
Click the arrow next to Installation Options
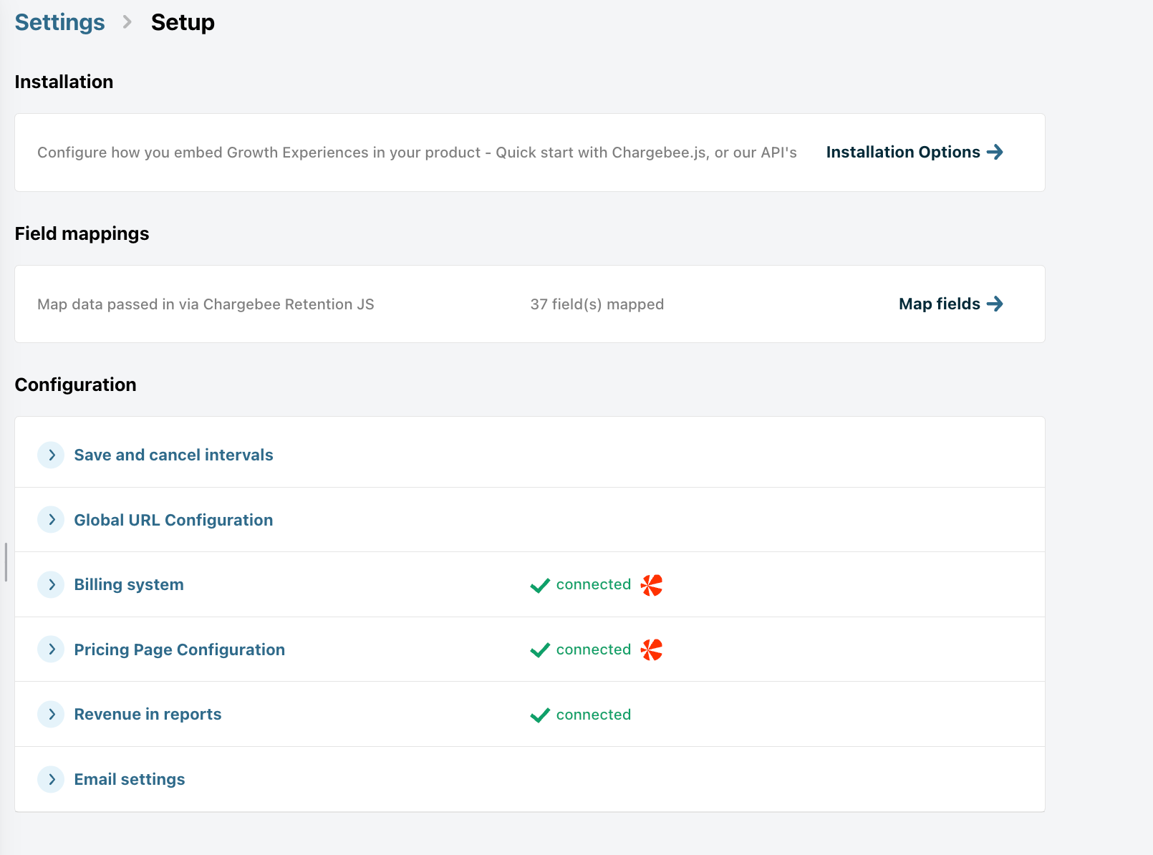(995, 152)
